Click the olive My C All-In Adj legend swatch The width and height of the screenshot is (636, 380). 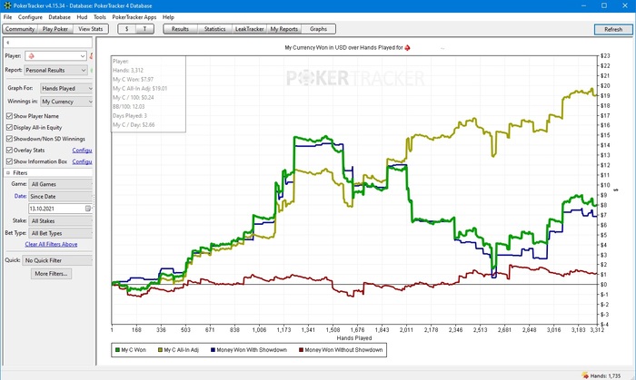click(x=160, y=350)
